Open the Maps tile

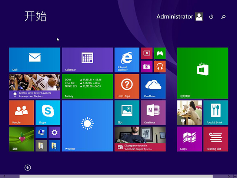(x=189, y=139)
